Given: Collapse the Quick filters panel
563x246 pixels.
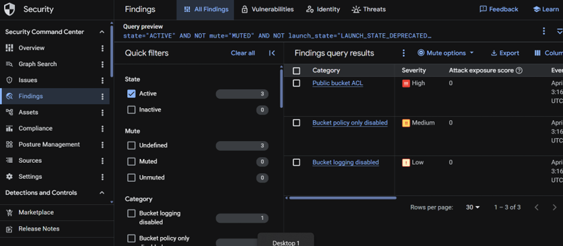Looking at the screenshot, I should [x=272, y=53].
